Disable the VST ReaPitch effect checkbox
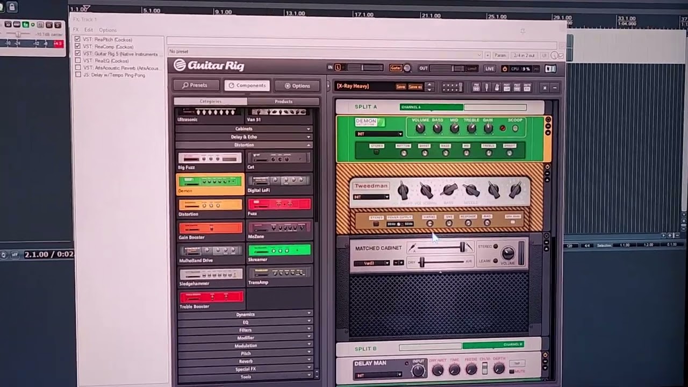 (77, 39)
